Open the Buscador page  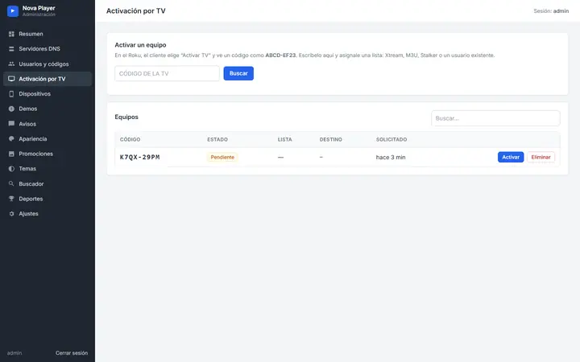tap(48, 183)
